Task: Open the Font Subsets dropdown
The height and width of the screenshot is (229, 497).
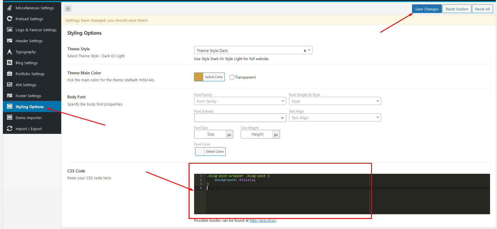Action: click(x=240, y=118)
